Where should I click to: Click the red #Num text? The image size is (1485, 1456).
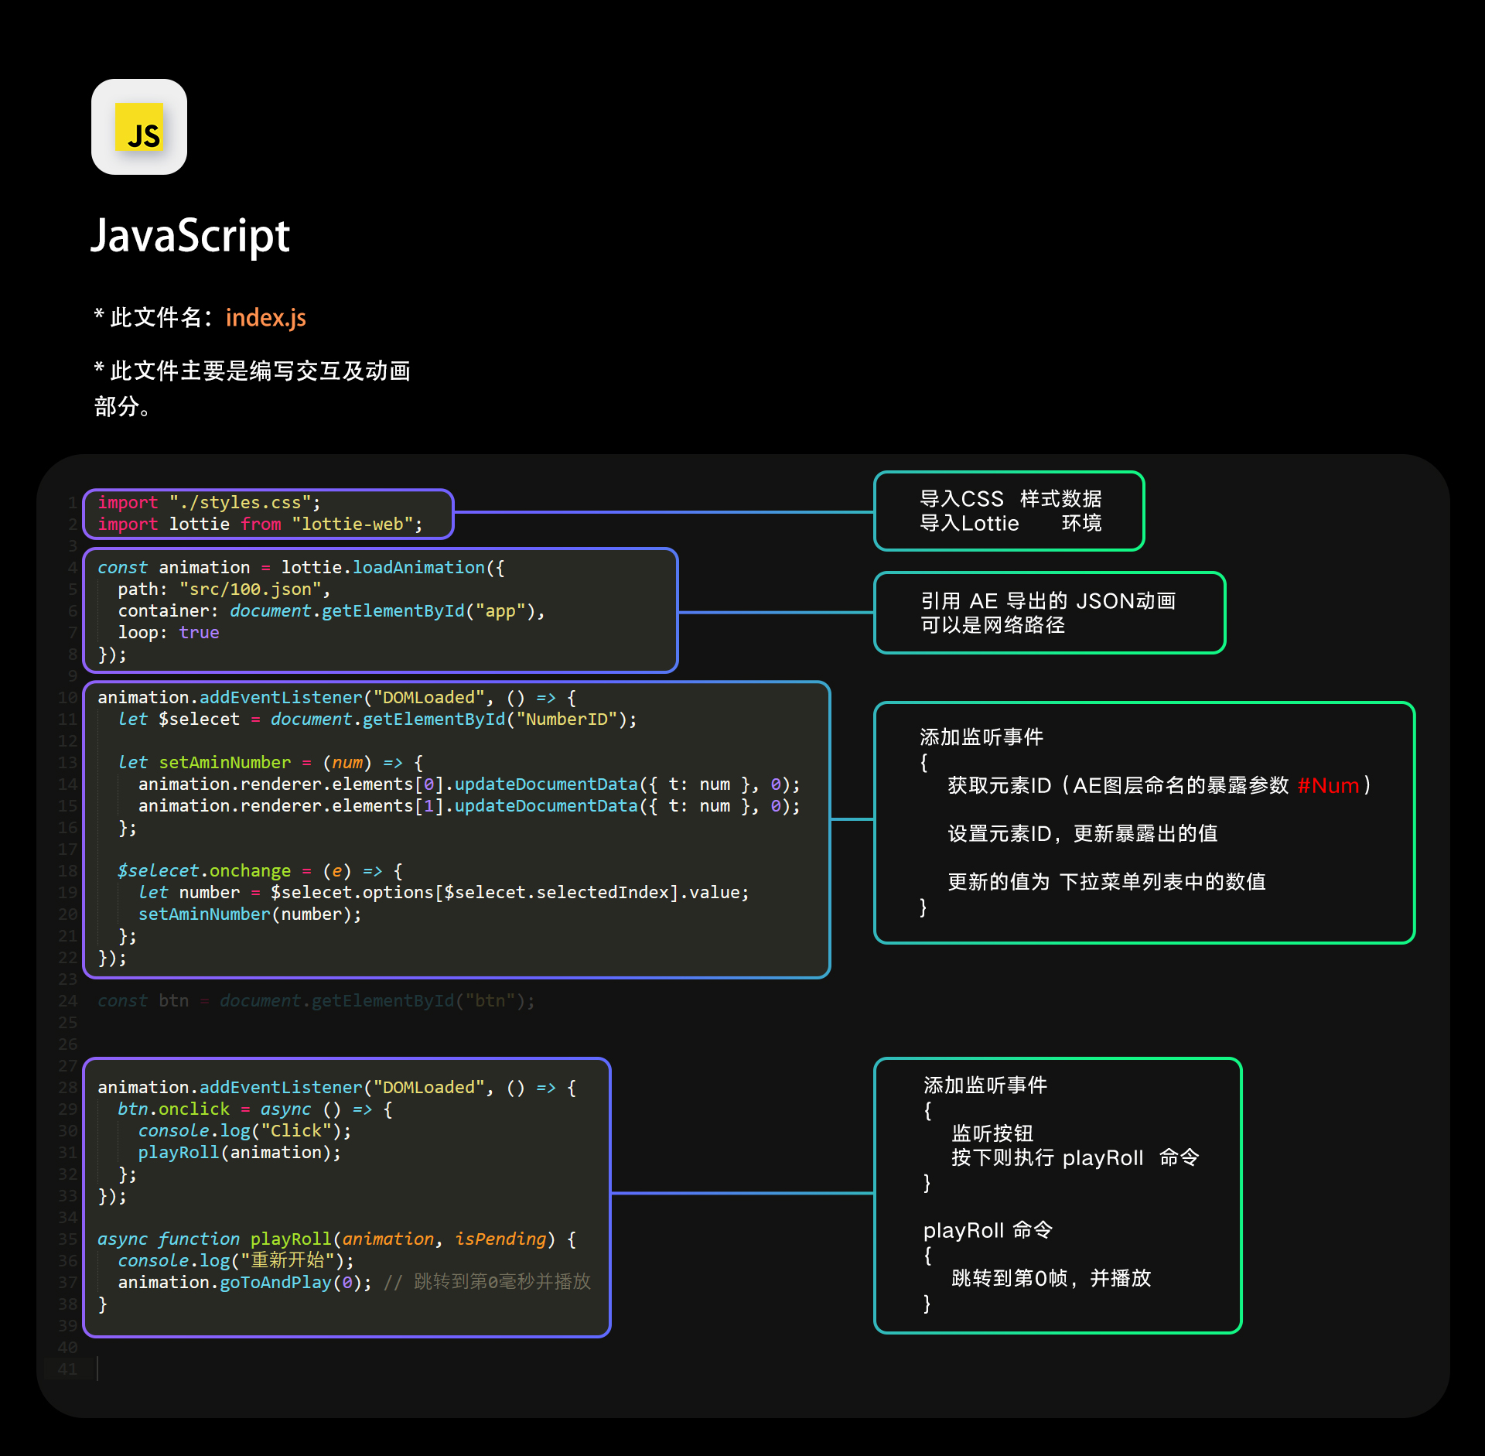[1328, 785]
